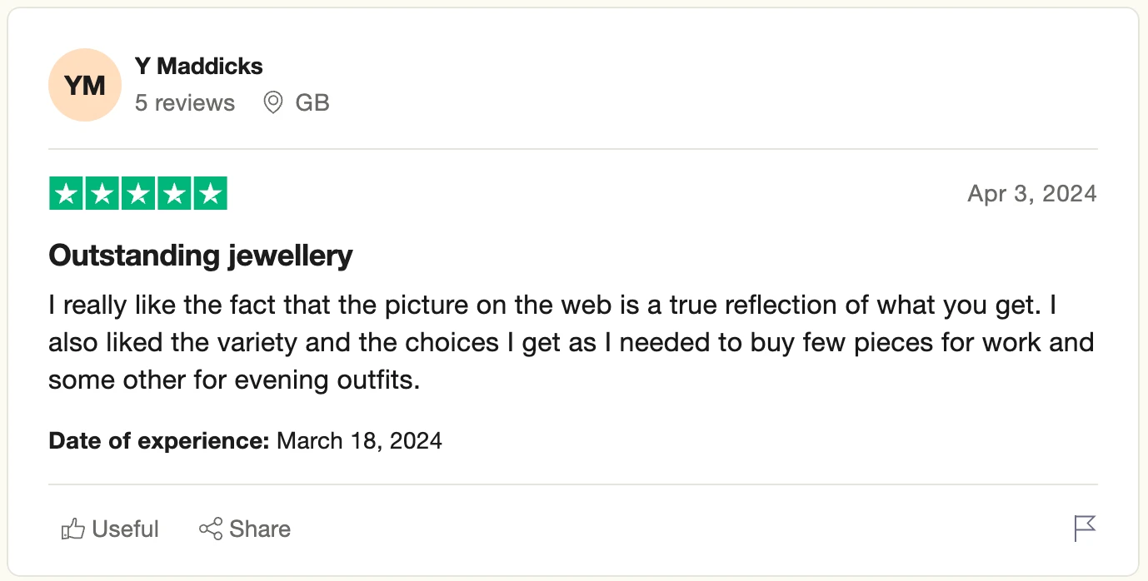Flag this review using the flag icon
The width and height of the screenshot is (1148, 581).
point(1085,529)
